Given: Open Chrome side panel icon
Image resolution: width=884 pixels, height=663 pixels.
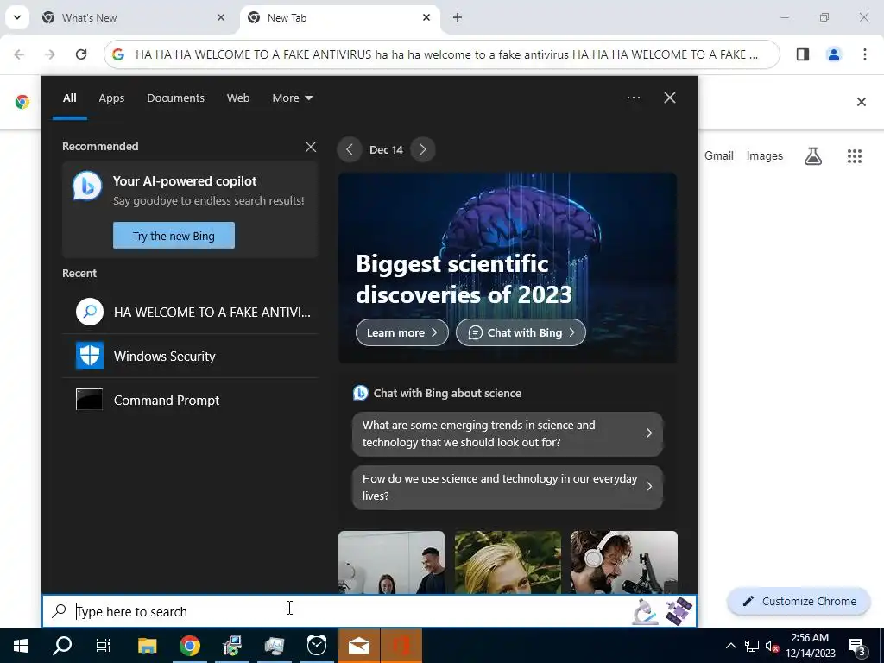Looking at the screenshot, I should [x=803, y=54].
